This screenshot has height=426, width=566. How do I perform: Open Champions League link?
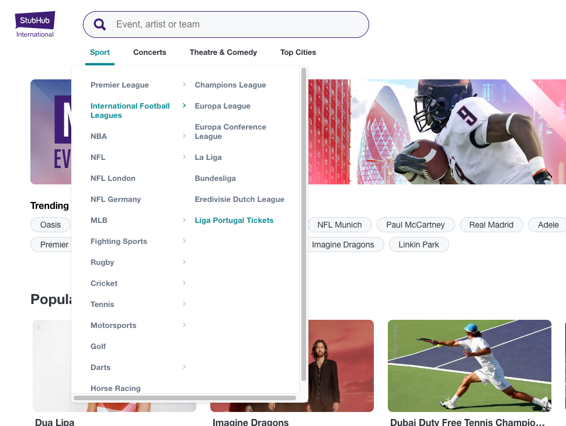pos(230,85)
